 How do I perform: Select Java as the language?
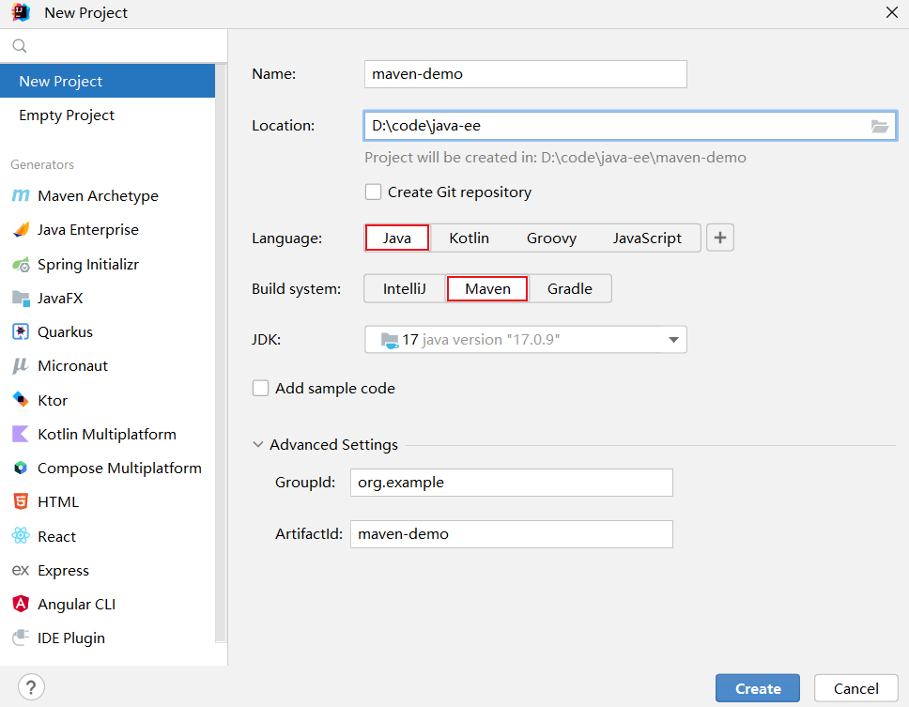pos(397,238)
